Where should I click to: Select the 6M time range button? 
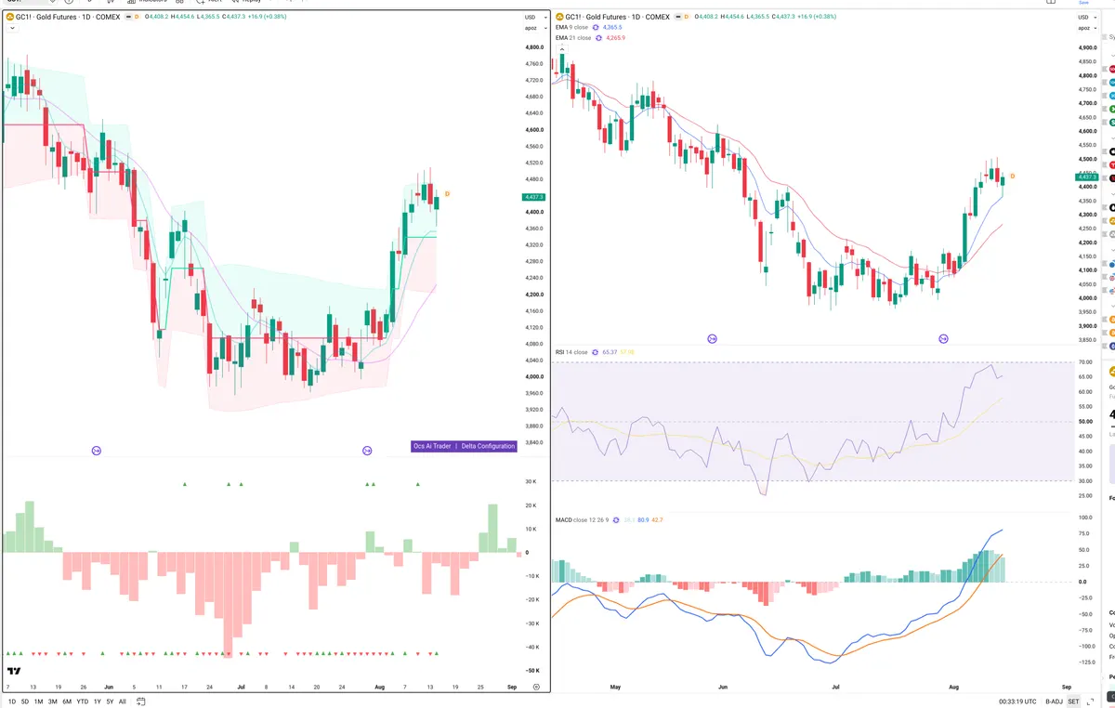tap(67, 701)
